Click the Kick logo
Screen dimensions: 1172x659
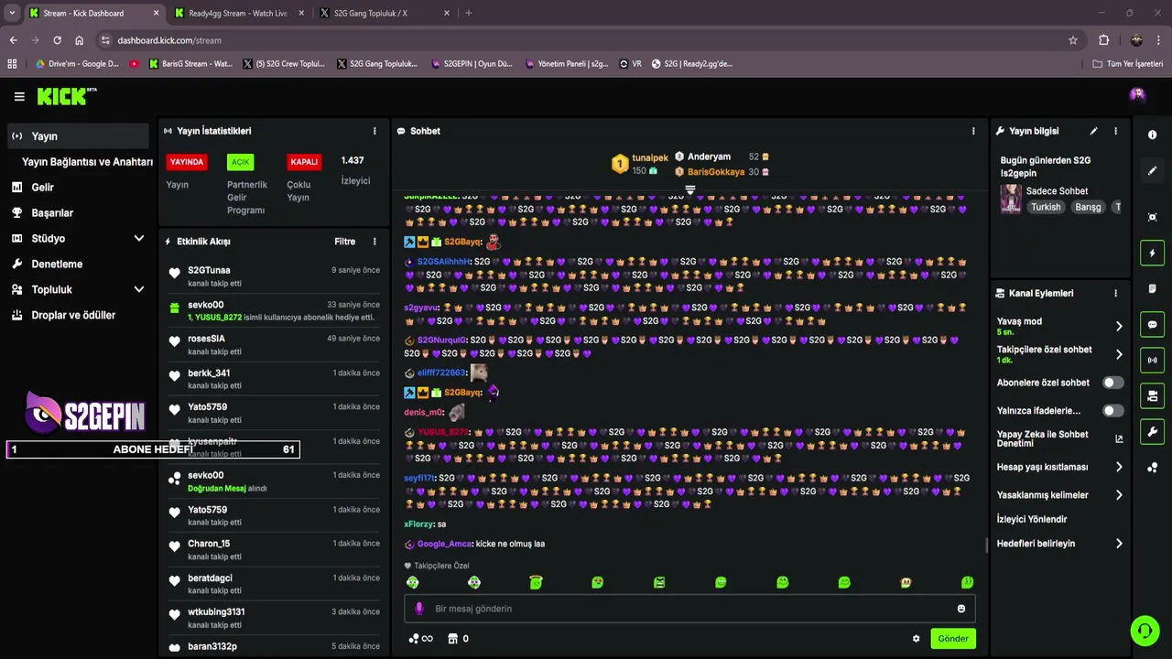(x=66, y=96)
